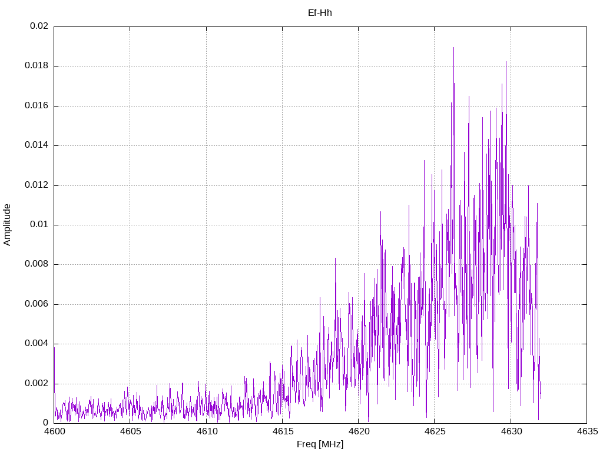Select the 0.02 y-axis tick label
The image size is (603, 452).
[39, 26]
